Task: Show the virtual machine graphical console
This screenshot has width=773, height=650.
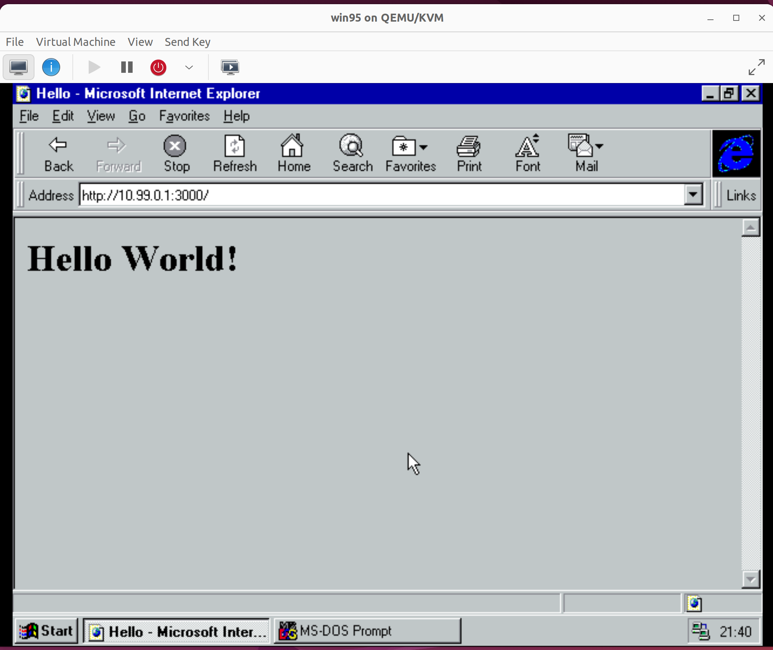Action: pos(19,68)
